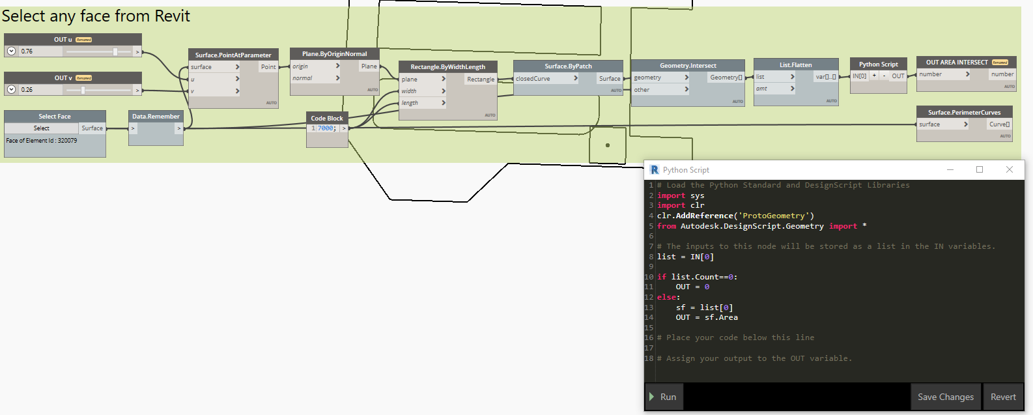Click Revert in the Python editor

point(1003,397)
